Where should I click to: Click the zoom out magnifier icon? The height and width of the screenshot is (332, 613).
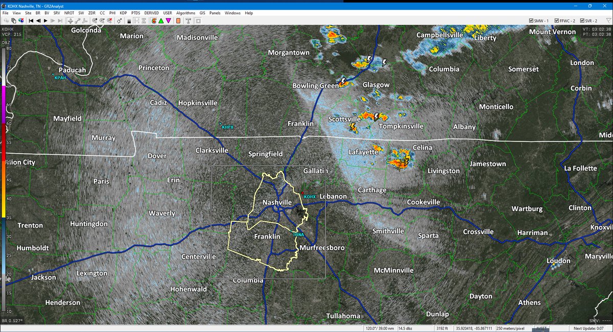point(102,20)
